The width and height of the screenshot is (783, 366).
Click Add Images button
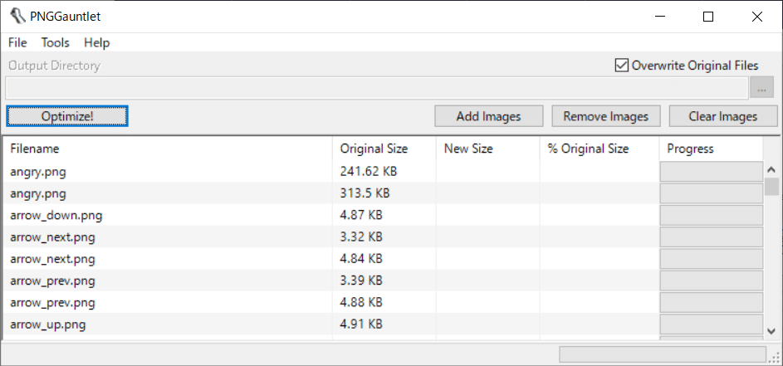488,116
